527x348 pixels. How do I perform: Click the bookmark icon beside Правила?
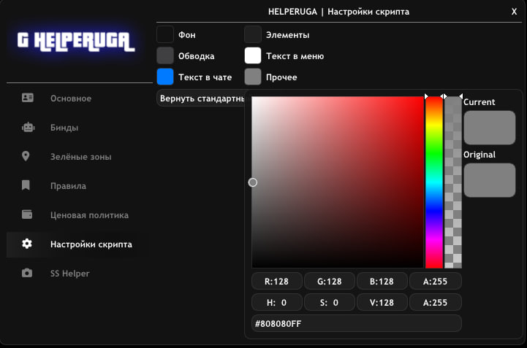point(26,185)
